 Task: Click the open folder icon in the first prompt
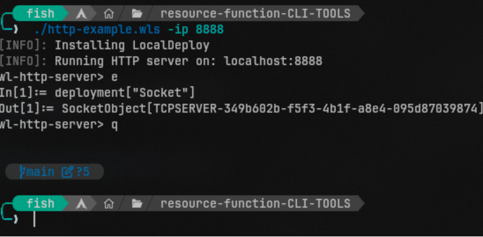(x=137, y=13)
